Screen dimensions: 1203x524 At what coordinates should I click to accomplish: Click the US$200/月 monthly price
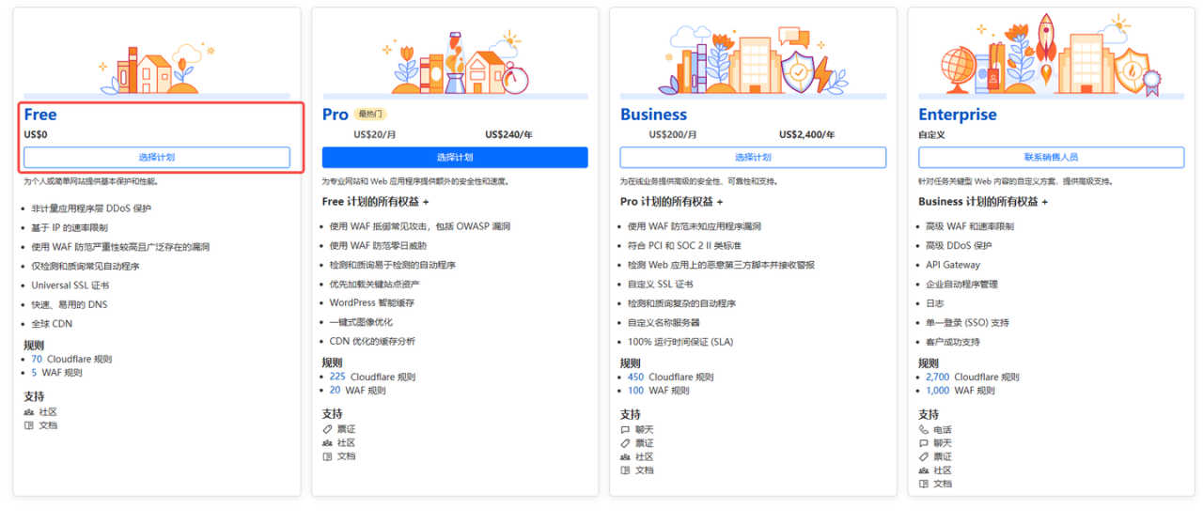pyautogui.click(x=673, y=134)
